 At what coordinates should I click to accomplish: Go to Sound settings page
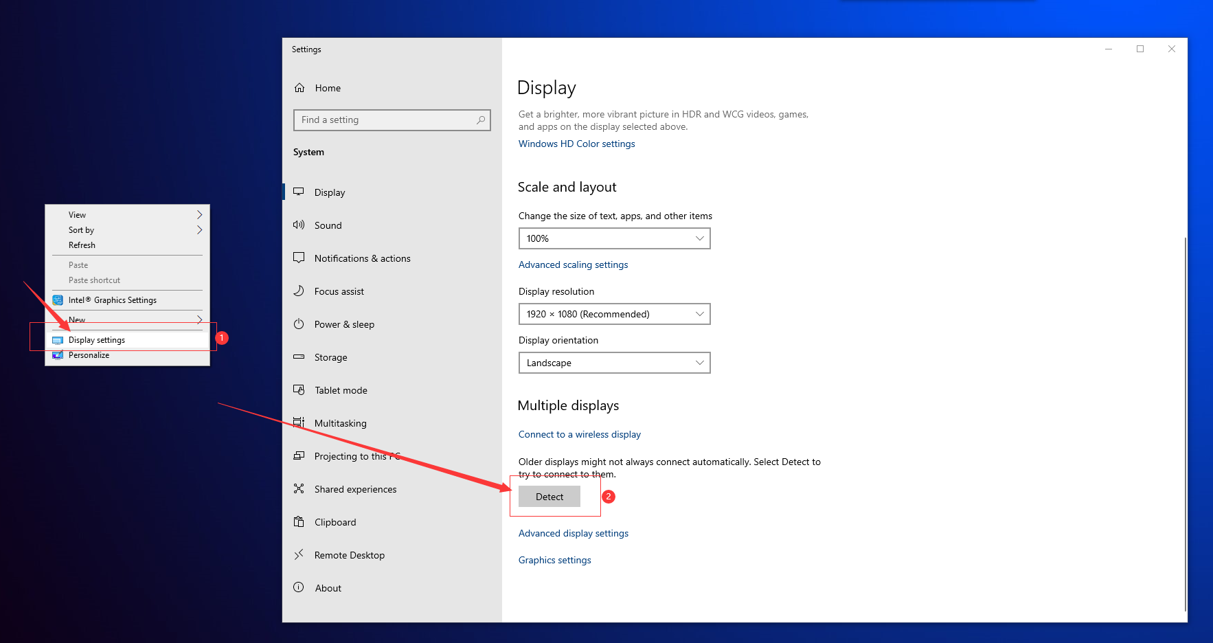(x=392, y=225)
